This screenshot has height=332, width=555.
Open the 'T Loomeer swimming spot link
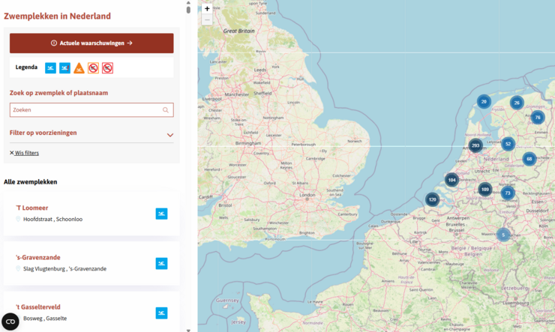point(31,208)
